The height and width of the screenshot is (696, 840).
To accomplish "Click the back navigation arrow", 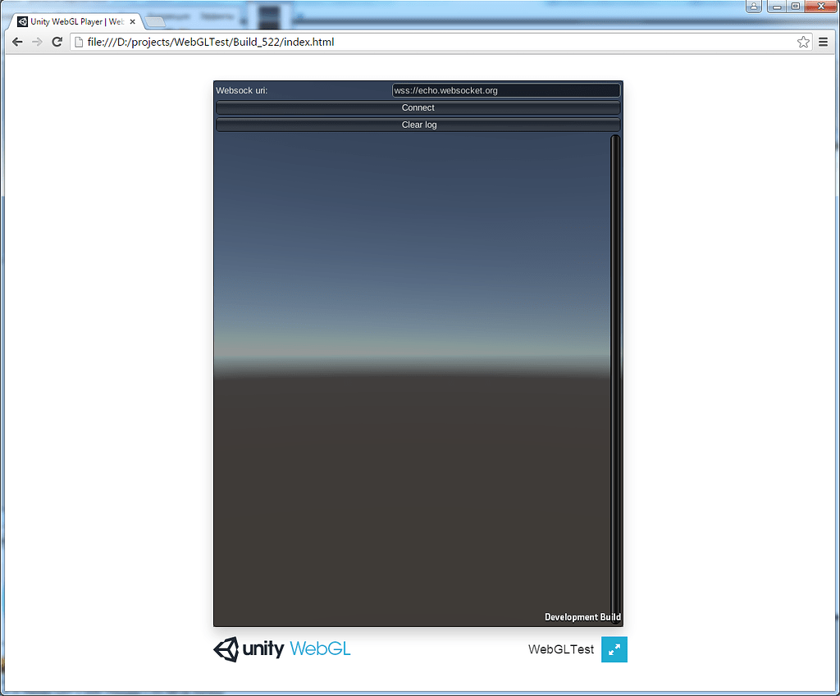I will [x=17, y=42].
